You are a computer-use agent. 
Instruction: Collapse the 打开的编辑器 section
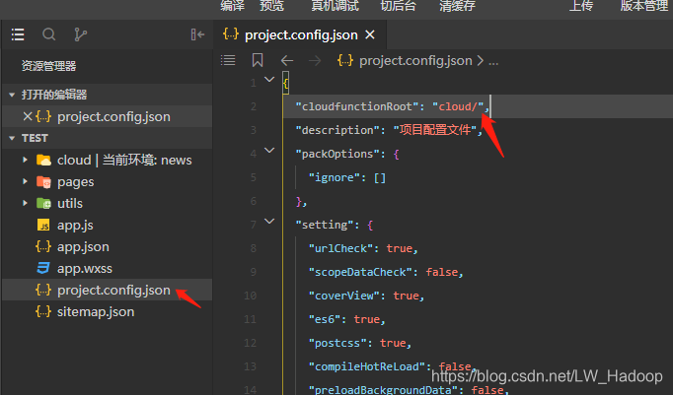12,95
